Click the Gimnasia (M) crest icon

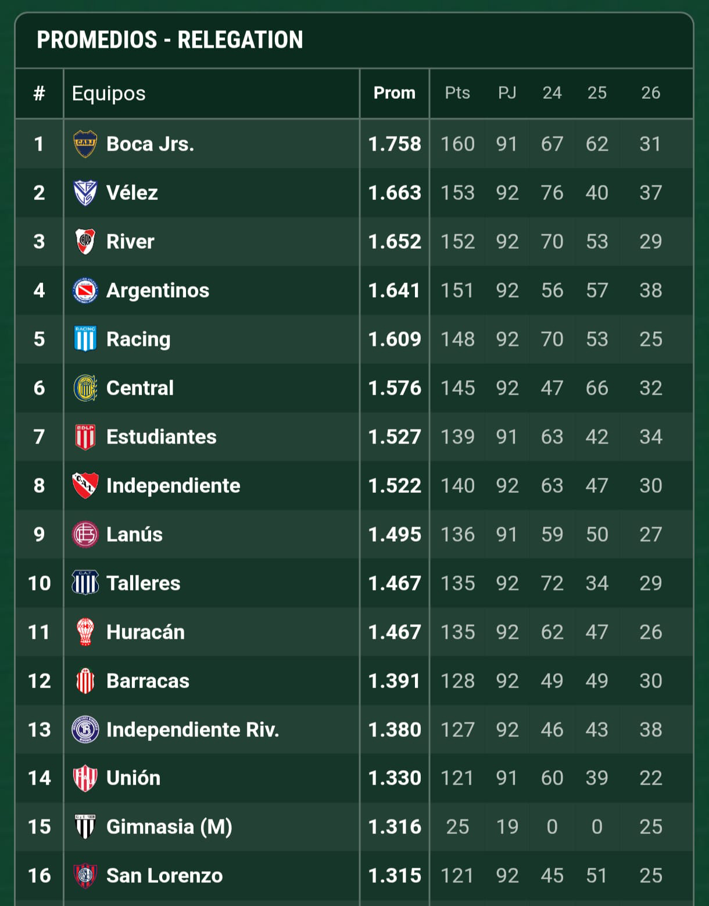click(85, 827)
